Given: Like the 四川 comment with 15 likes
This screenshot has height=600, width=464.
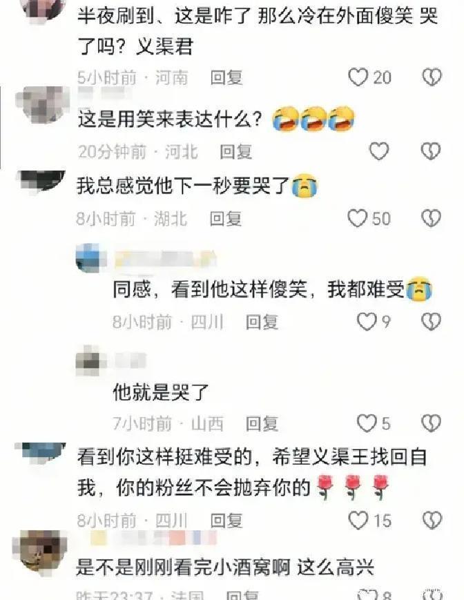Looking at the screenshot, I should pos(358,521).
